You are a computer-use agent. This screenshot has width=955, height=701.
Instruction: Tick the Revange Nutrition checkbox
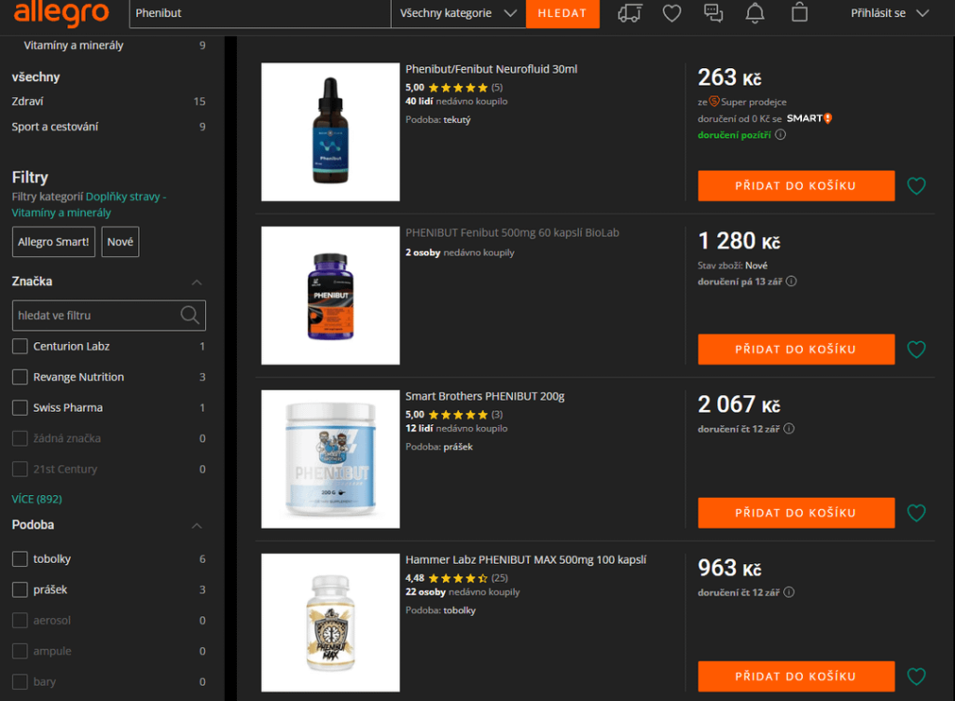tap(21, 377)
